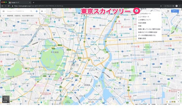Screen dimensions: 182x108
Task: Open a new tab with plus
Action: (x=34, y=2)
